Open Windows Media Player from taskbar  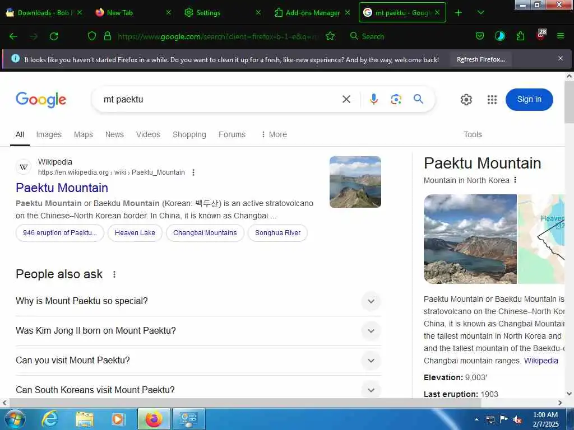[x=118, y=419]
